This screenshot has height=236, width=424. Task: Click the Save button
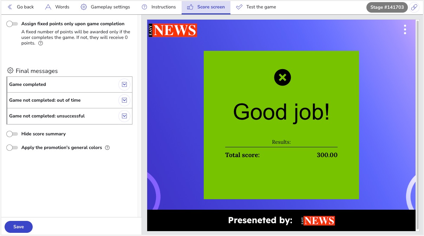tap(19, 227)
